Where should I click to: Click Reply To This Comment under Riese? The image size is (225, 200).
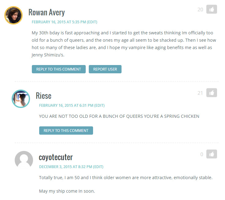[x=66, y=131]
